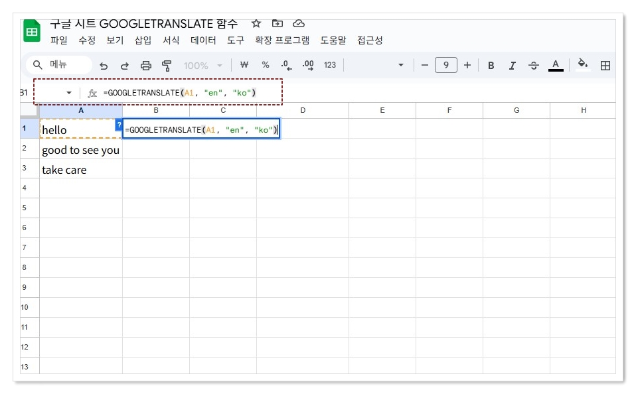This screenshot has width=636, height=394.
Task: Click the menu search magnifier icon
Action: pos(38,65)
